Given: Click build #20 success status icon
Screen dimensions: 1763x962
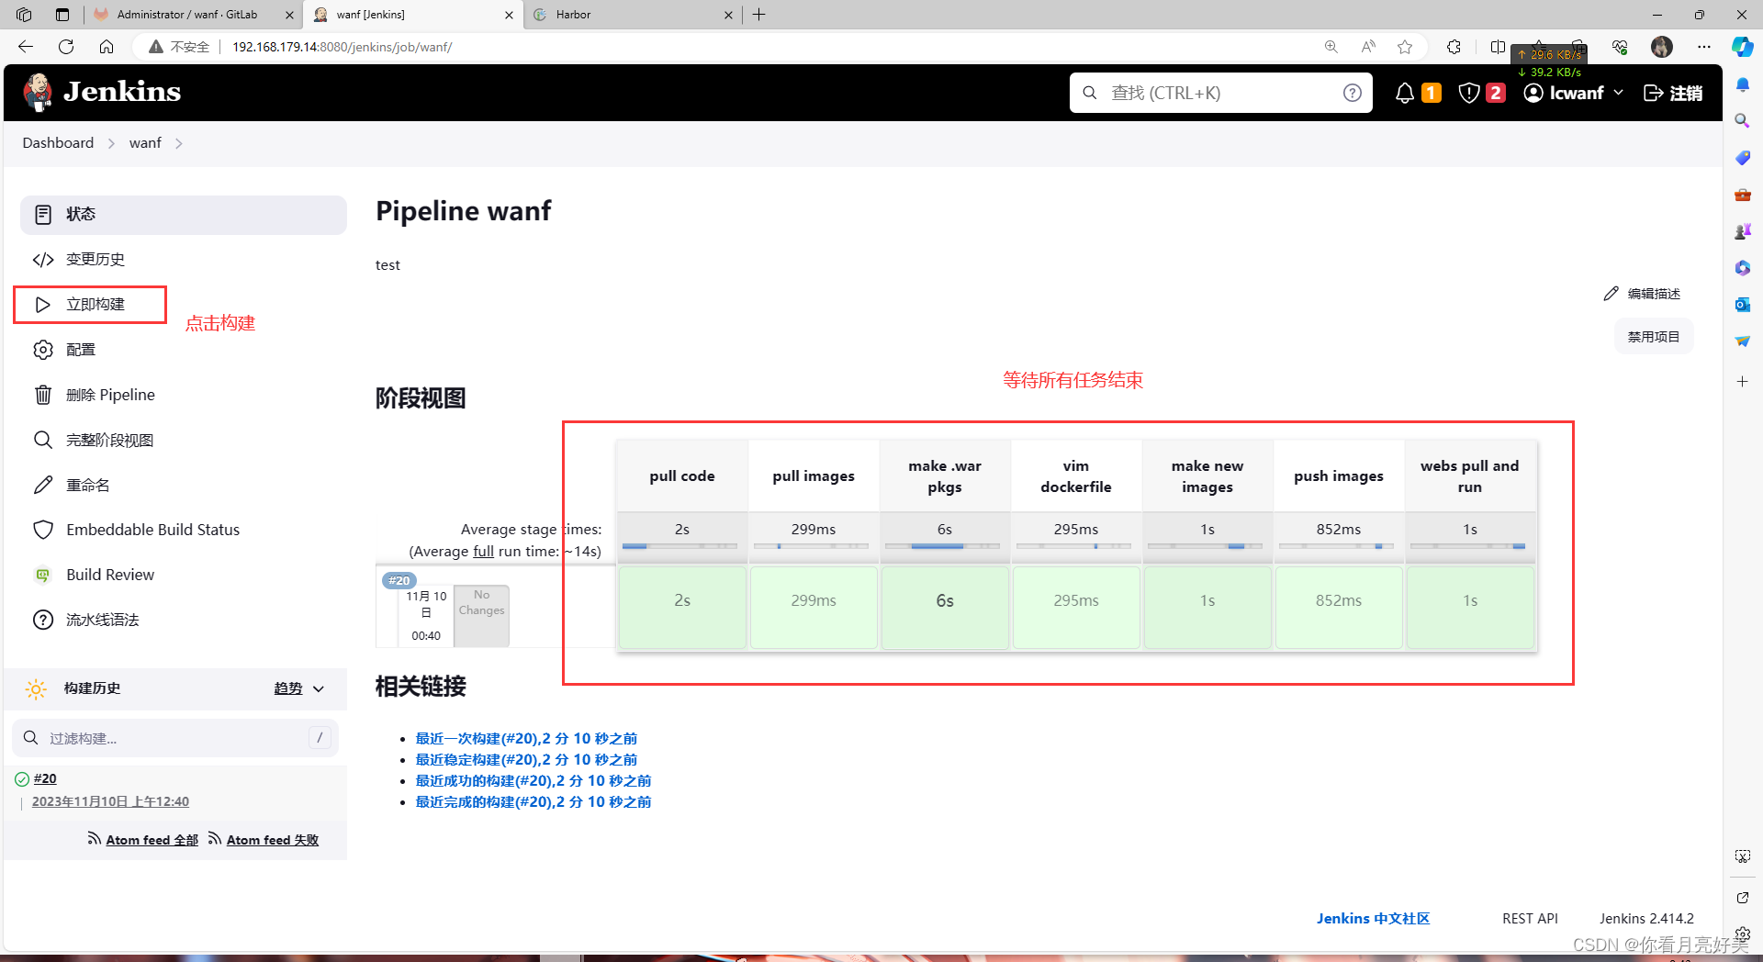Looking at the screenshot, I should click(x=22, y=779).
